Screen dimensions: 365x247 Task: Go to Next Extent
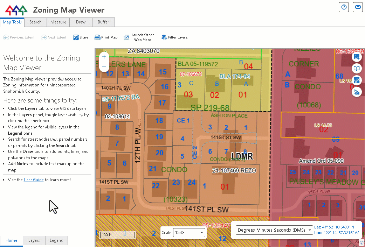[54, 37]
